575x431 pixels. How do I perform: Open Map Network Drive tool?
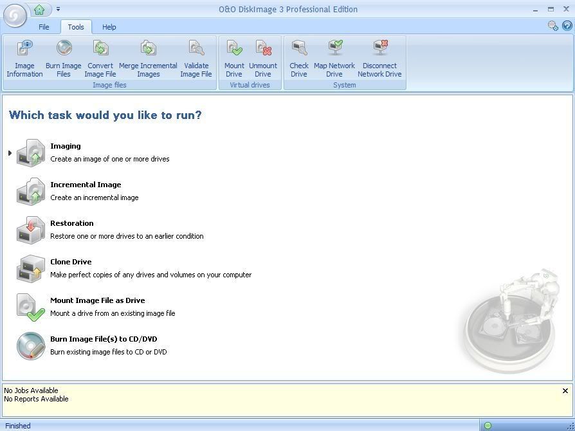coord(334,59)
